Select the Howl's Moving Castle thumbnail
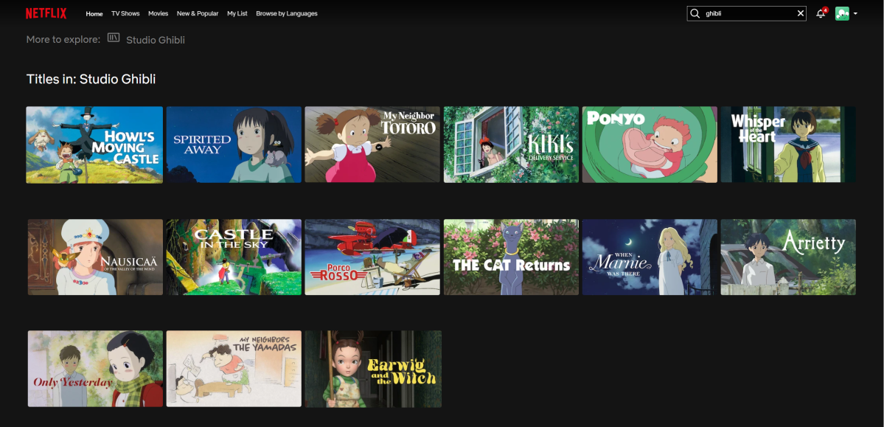 point(94,145)
